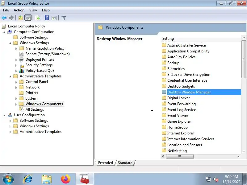Screen dimensions: 247x185
Task: Collapse Administrative Templates under Computer Configuration
Action: [x=10, y=76]
